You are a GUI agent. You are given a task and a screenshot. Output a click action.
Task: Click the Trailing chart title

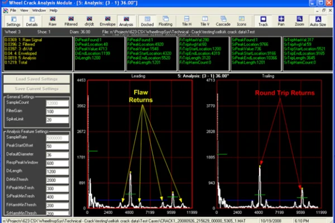(268, 76)
